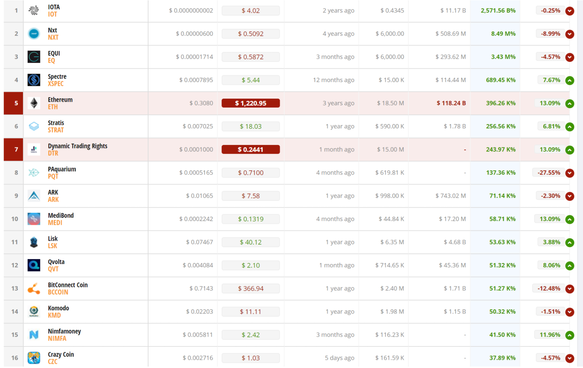Click the Stratis coin logo icon
This screenshot has height=368, width=583.
point(34,126)
